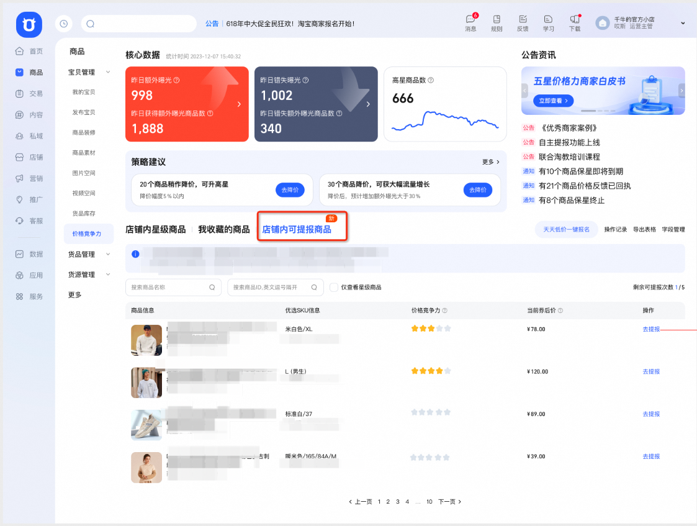Open sneaker product thumbnail
Viewport: 697px width, 526px height.
pos(146,425)
